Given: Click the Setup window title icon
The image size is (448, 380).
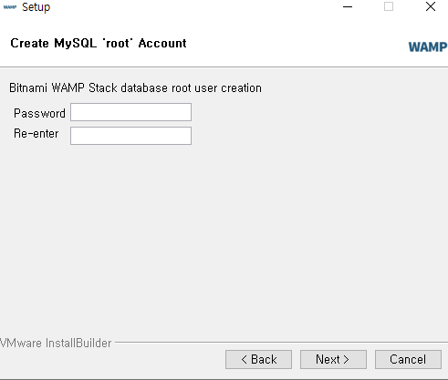Looking at the screenshot, I should tap(10, 7).
